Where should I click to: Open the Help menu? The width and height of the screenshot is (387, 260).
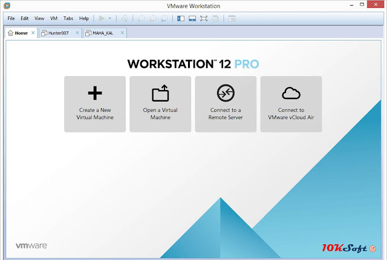click(x=84, y=18)
